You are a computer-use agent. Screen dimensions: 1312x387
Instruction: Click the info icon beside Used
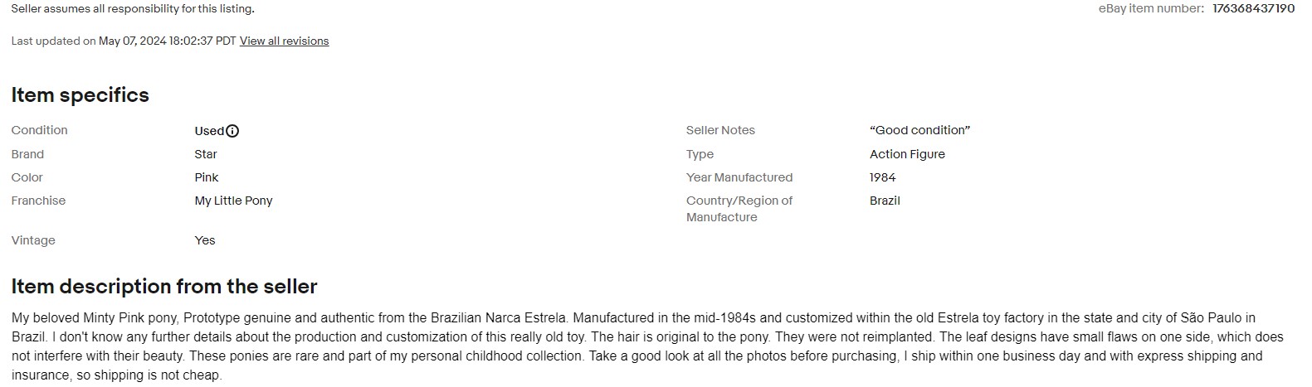click(x=232, y=131)
